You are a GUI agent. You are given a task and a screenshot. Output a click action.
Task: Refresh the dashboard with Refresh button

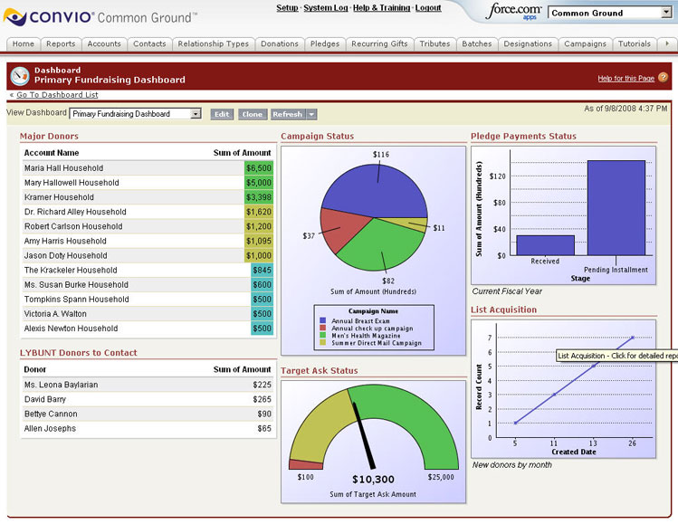[287, 114]
